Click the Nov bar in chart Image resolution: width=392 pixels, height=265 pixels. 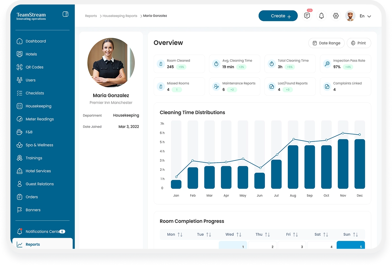coord(343,164)
